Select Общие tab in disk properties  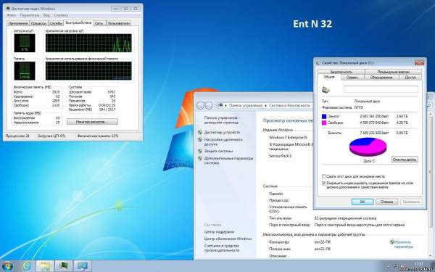click(x=329, y=77)
